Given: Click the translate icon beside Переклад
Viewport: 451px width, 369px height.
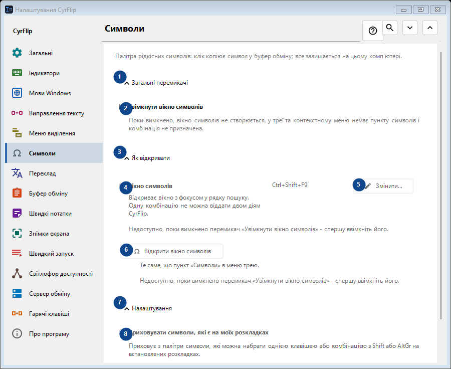Looking at the screenshot, I should 17,173.
